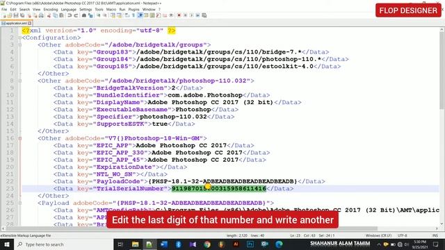Open the Plugins menu

133,9
